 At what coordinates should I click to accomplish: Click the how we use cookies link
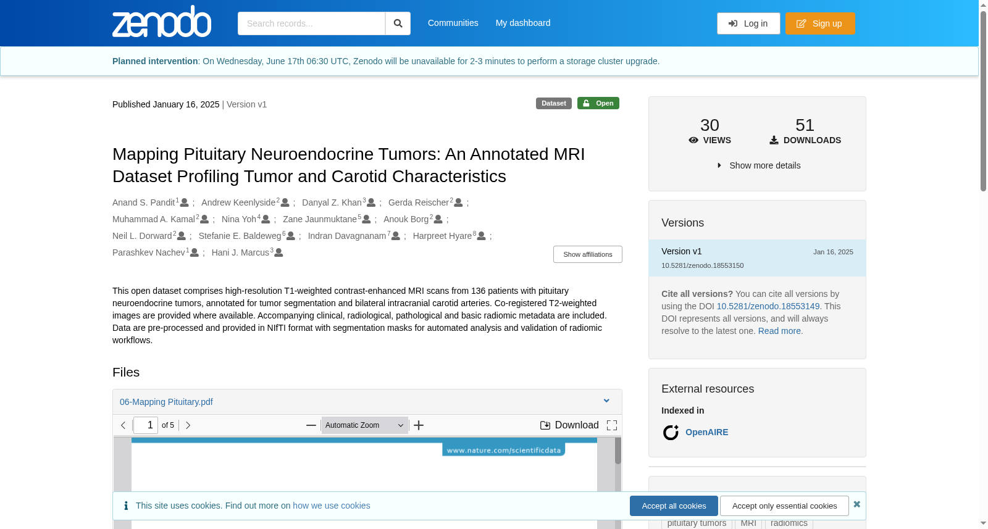click(332, 506)
